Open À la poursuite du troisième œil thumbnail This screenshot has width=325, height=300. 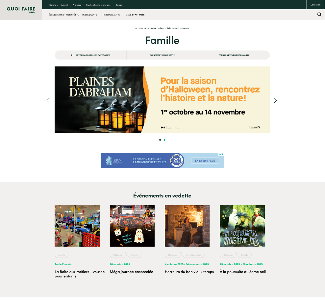coord(242,226)
